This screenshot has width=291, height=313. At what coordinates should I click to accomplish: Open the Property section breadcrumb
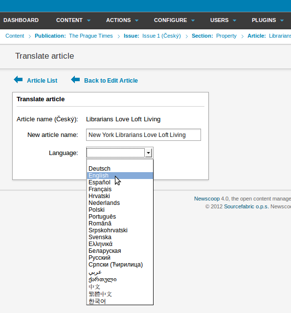(226, 36)
